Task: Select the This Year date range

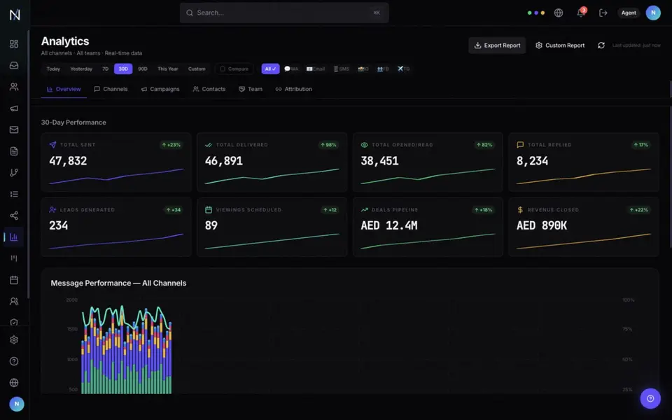Action: (x=167, y=69)
